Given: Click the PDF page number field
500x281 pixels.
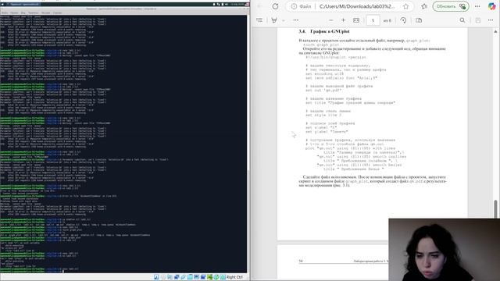Looking at the screenshot, I should (x=373, y=20).
